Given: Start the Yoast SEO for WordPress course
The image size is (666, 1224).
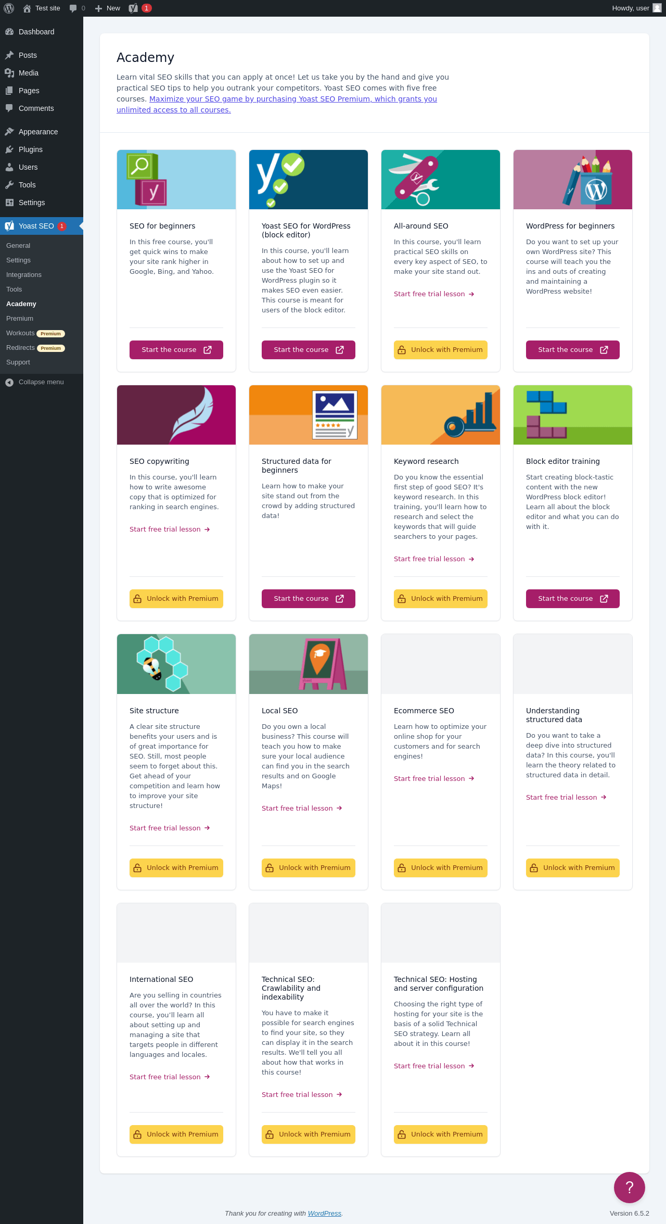Looking at the screenshot, I should click(x=309, y=350).
